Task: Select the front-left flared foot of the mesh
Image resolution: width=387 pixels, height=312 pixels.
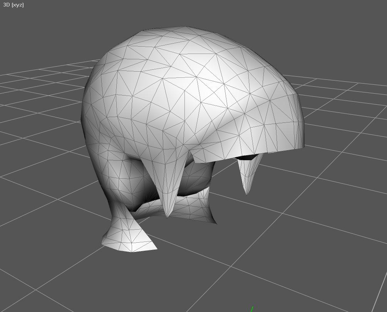Action: [129, 241]
